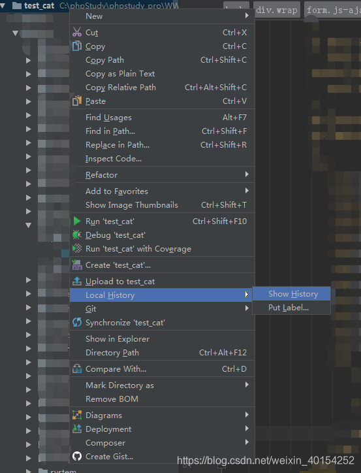Click the Create 'test_cat' php icon

click(77, 265)
